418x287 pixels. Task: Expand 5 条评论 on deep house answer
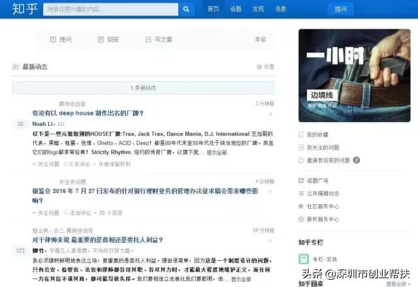click(x=80, y=164)
